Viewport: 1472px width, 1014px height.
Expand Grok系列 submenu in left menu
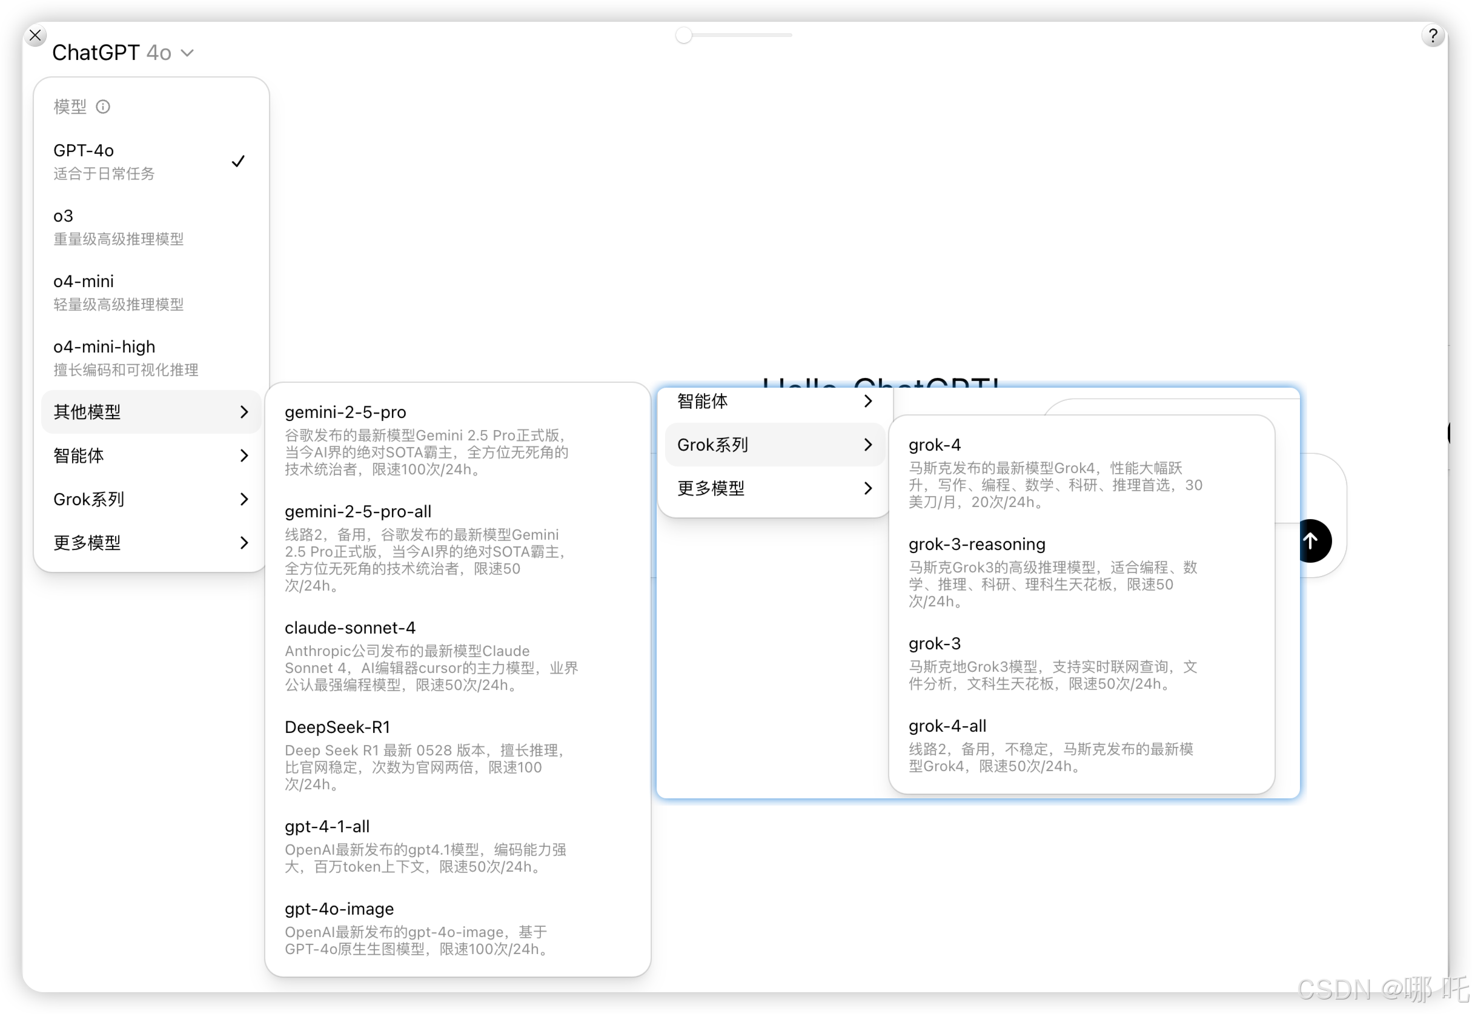click(x=151, y=499)
